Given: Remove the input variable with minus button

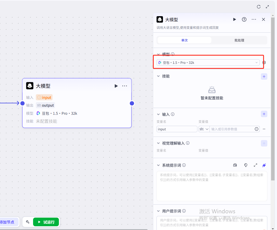Looking at the screenshot, I should [264, 129].
